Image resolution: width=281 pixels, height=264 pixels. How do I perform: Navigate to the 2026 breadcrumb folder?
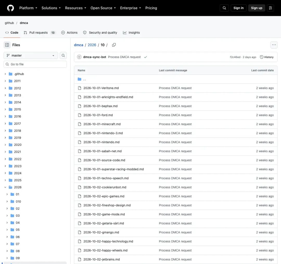click(x=92, y=45)
